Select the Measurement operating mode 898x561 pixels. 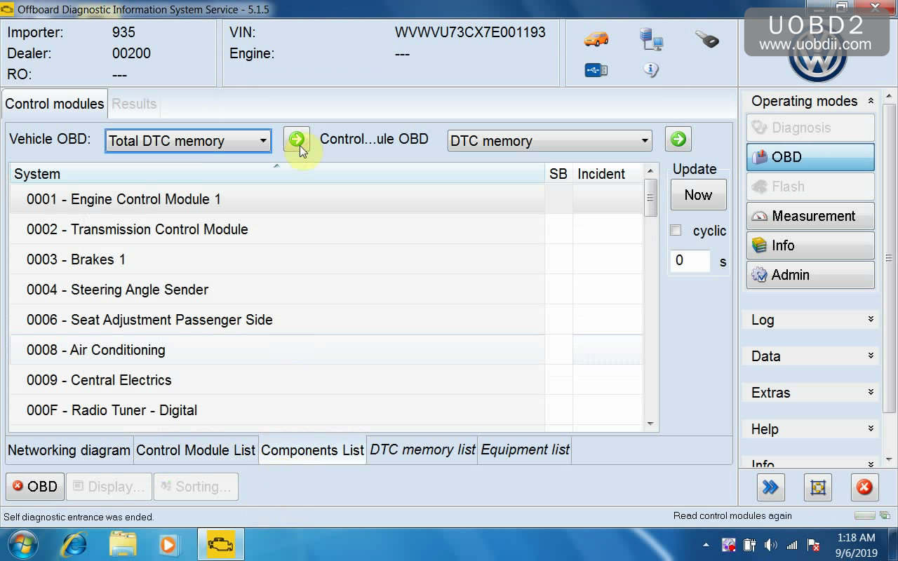pyautogui.click(x=810, y=216)
